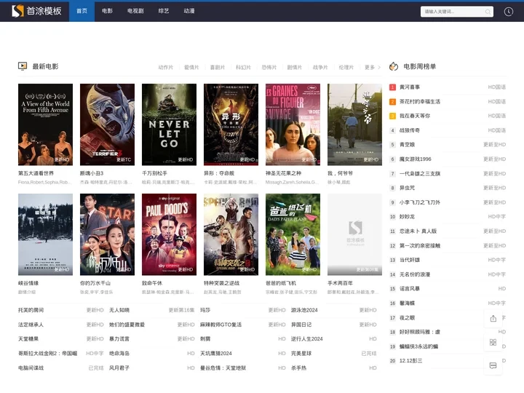Open 她们的盛夏微爱 list entry
The width and height of the screenshot is (524, 393).
pyautogui.click(x=127, y=325)
